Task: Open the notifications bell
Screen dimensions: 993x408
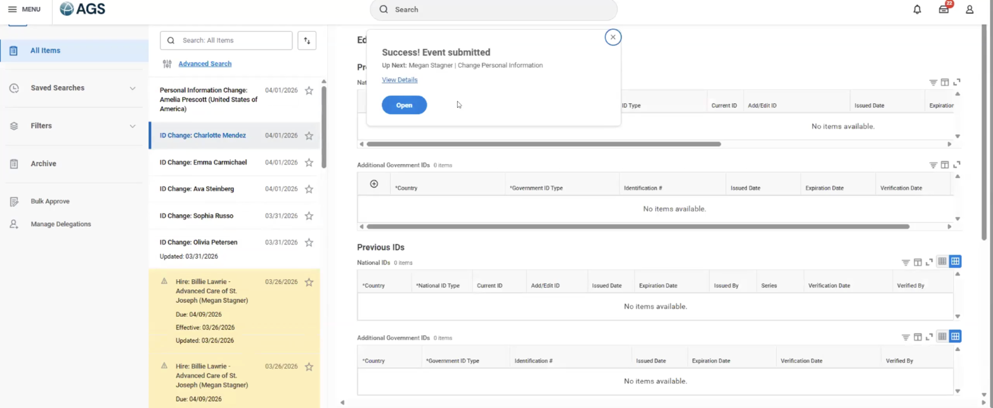Action: (917, 10)
